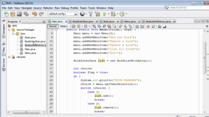
Task: Click the Profile Project icon
Action: (122, 14)
